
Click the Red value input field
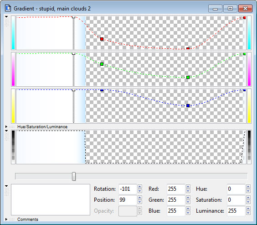point(176,189)
